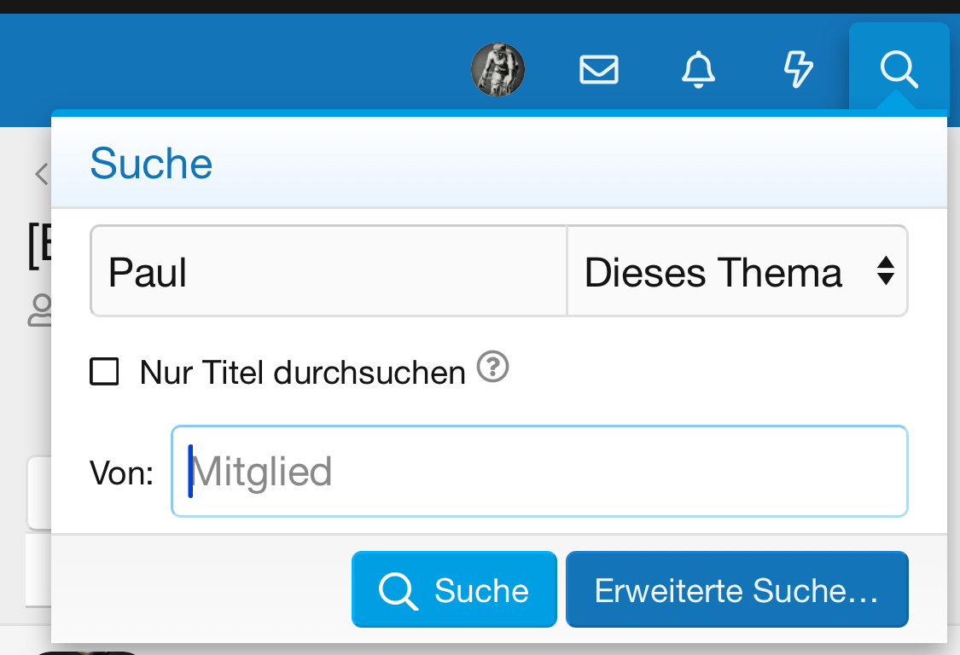The image size is (960, 655).
Task: Open the user avatar account menu
Action: coord(497,69)
